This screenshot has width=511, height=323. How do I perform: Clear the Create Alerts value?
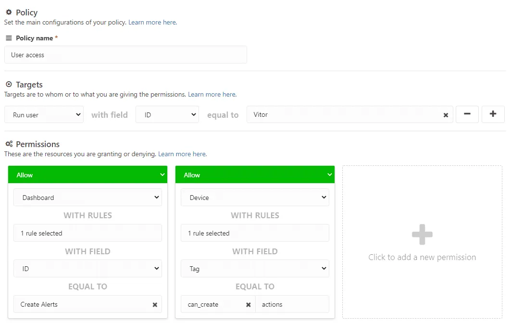click(x=155, y=305)
